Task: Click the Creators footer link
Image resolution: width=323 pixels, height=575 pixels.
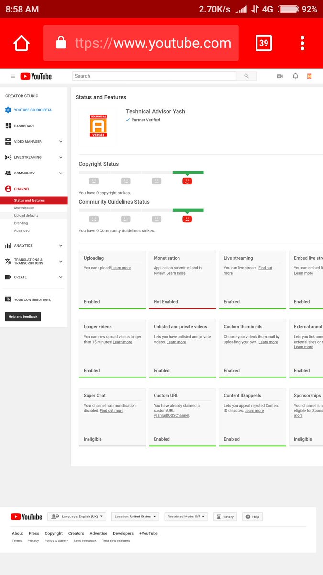Action: [x=76, y=533]
